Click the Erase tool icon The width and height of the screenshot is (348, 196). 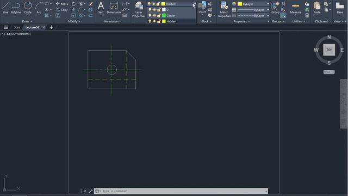click(91, 4)
